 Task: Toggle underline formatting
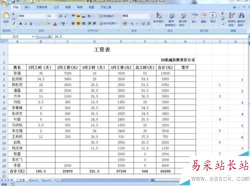point(31,24)
